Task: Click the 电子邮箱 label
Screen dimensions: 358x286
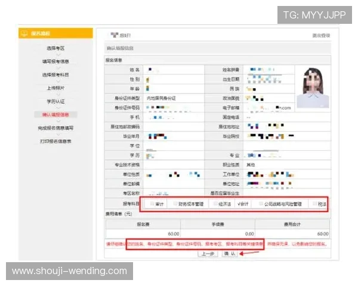Action: (x=231, y=108)
